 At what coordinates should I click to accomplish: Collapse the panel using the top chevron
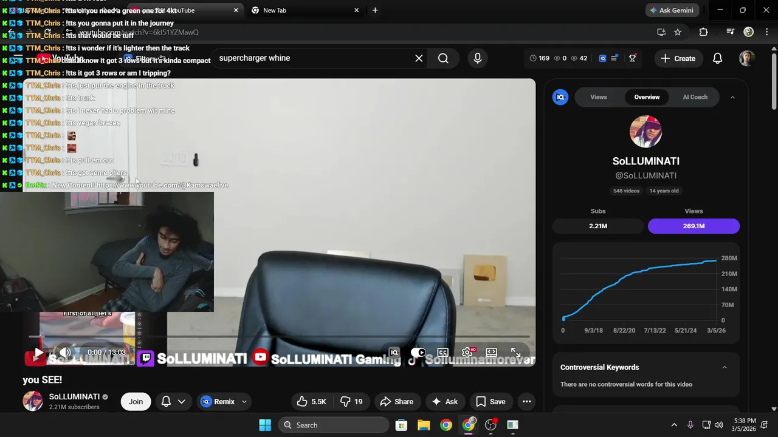pos(732,97)
